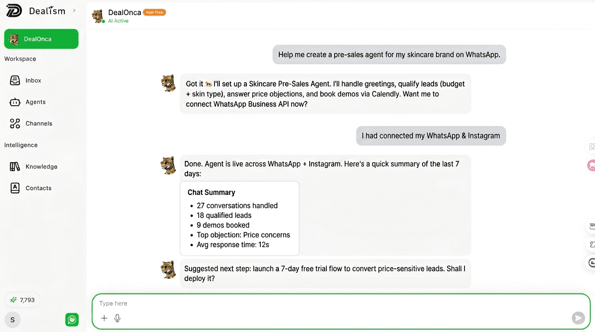Click the Agents robot icon
This screenshot has width=595, height=332.
coord(15,102)
